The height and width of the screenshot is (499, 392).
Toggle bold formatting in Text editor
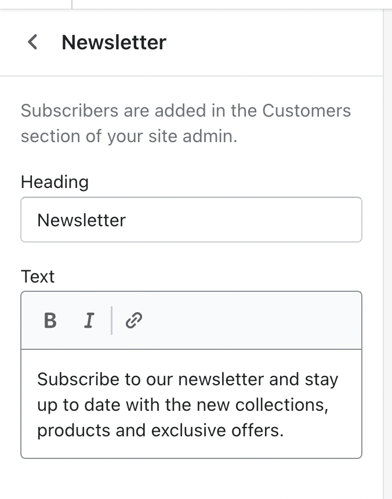pos(50,320)
